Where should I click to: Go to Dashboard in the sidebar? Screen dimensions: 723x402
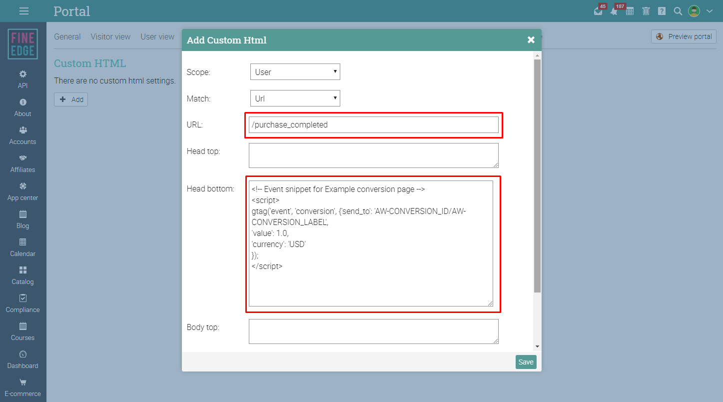click(23, 359)
